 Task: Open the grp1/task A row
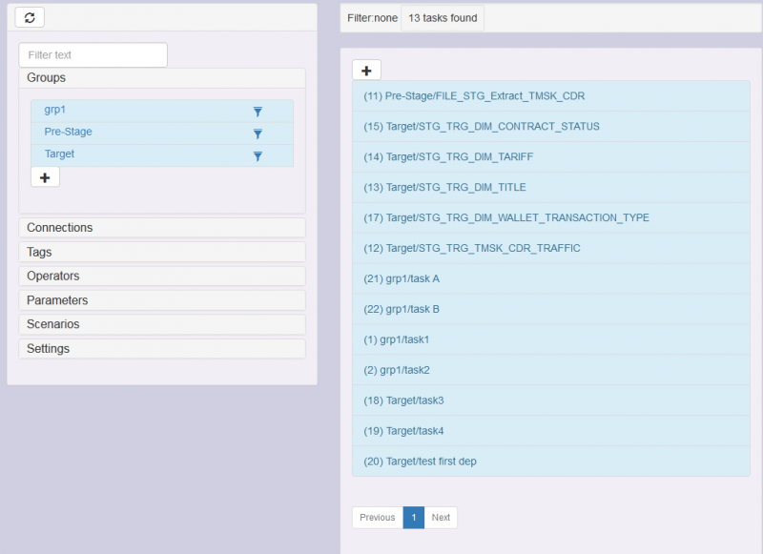click(x=551, y=278)
